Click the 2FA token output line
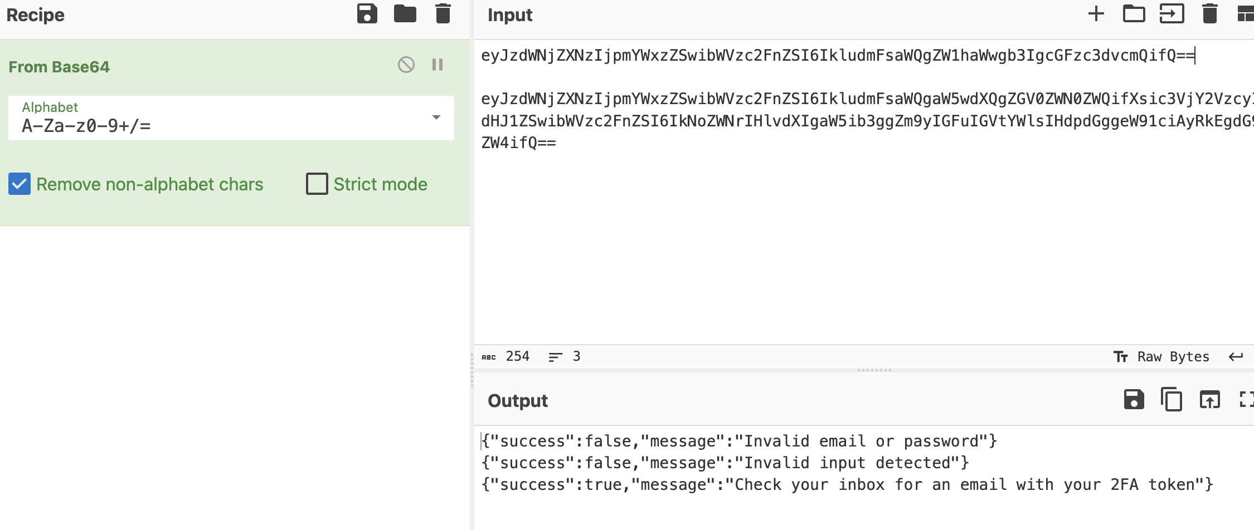 (847, 484)
